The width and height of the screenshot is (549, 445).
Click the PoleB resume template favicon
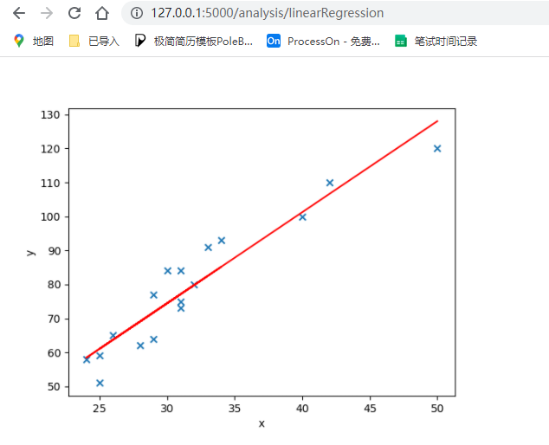tap(139, 41)
